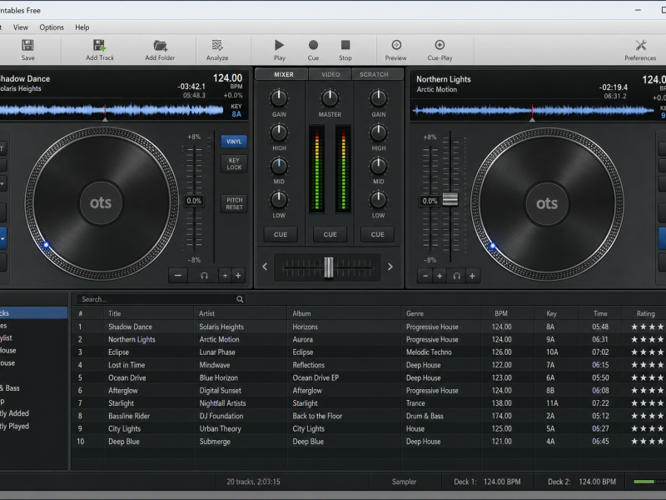Click the Preview toolbar icon

396,45
